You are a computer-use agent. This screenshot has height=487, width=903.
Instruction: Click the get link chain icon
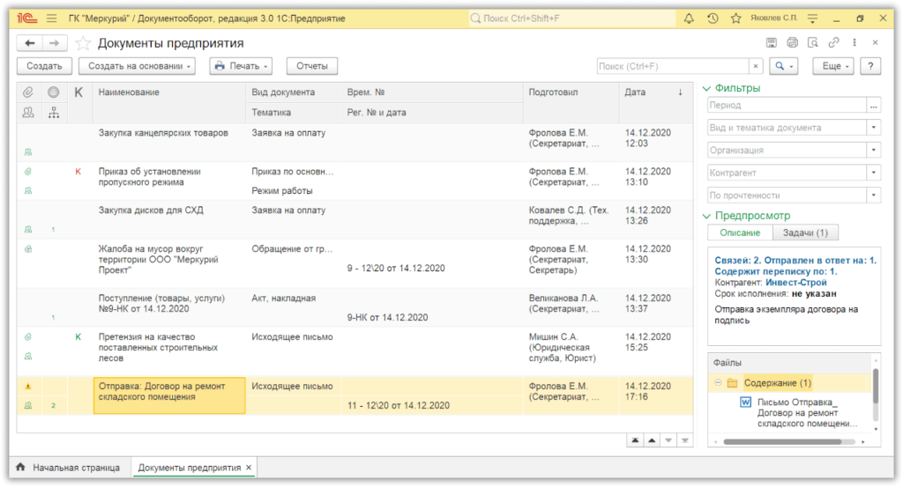[833, 42]
